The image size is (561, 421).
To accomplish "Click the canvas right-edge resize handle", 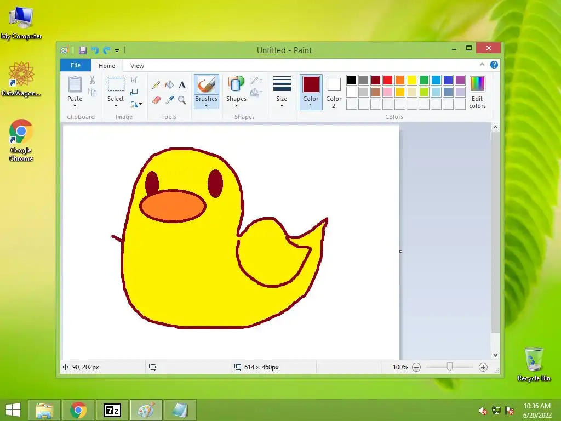I will pos(400,251).
